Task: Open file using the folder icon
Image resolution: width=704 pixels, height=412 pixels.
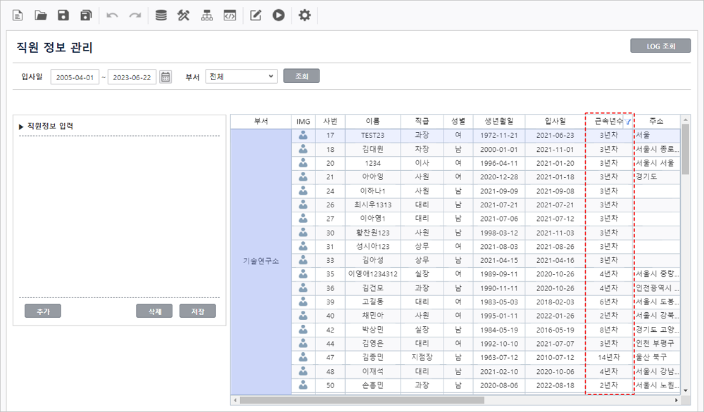Action: (x=41, y=15)
